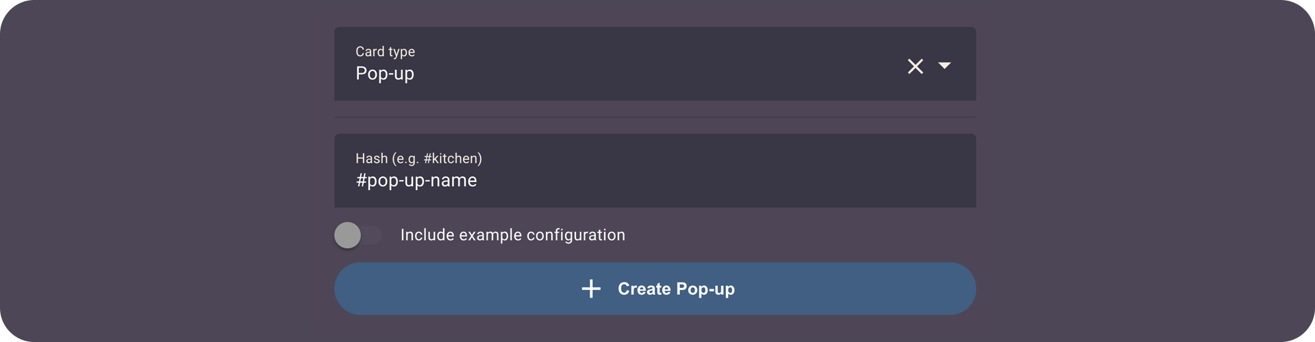Click the divider line below Card type

point(655,117)
